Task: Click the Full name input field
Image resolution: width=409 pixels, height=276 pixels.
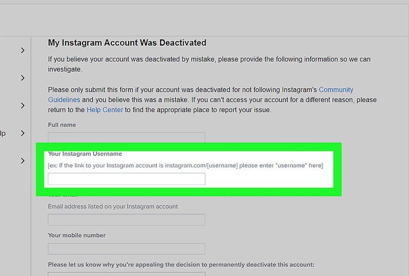Action: tap(126, 137)
